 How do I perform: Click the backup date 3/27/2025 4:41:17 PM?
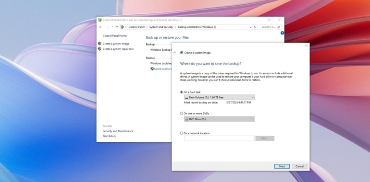[x=239, y=103]
